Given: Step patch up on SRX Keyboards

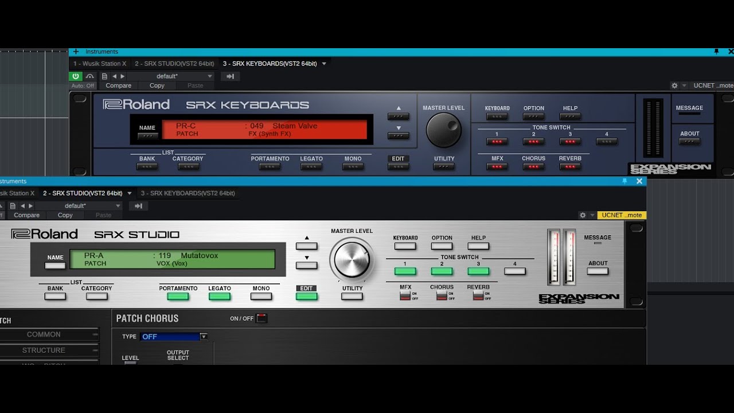Looking at the screenshot, I should tap(399, 116).
